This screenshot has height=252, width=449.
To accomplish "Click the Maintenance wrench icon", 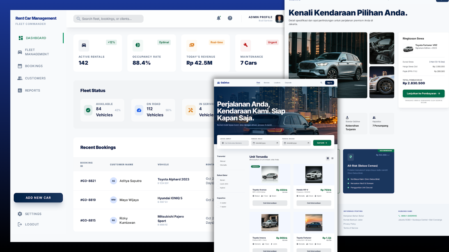I will pyautogui.click(x=246, y=45).
